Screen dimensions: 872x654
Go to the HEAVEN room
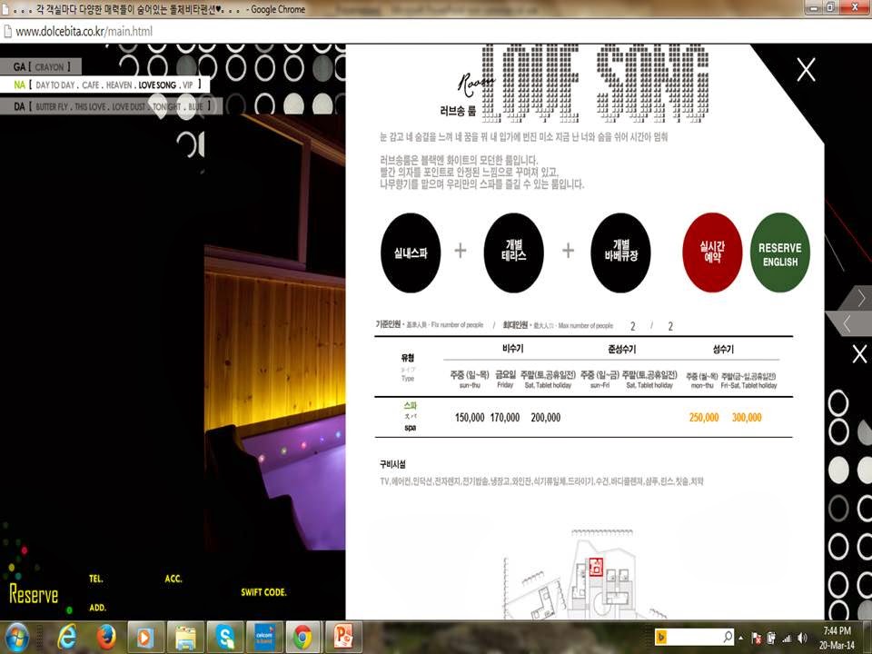click(x=118, y=85)
